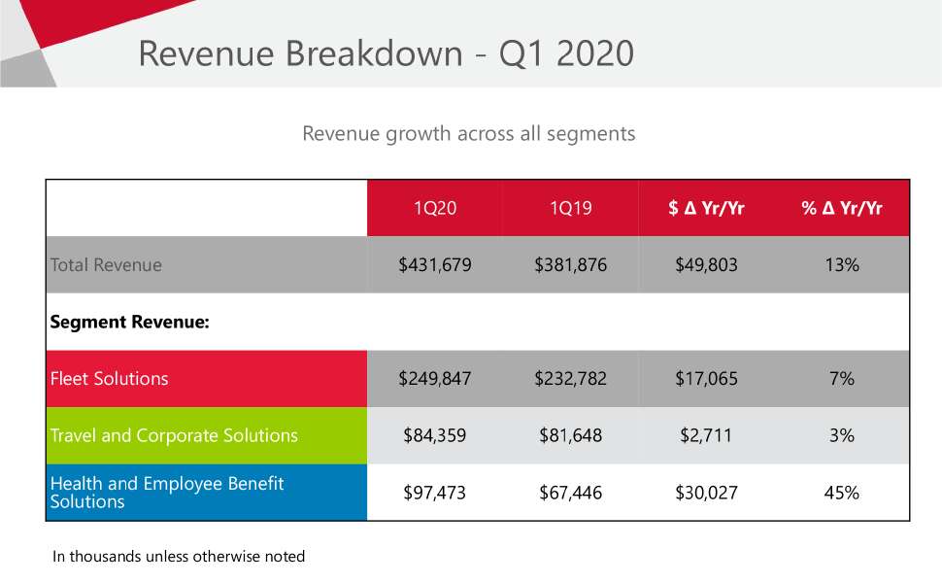Select Fleet Solutions 1Q19 value $232,782
Image resolution: width=942 pixels, height=583 pixels.
(x=570, y=379)
